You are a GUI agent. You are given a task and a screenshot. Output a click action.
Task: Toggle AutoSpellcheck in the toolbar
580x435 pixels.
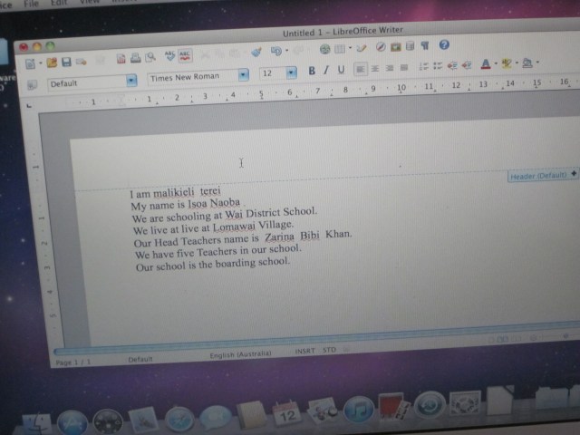tap(184, 55)
